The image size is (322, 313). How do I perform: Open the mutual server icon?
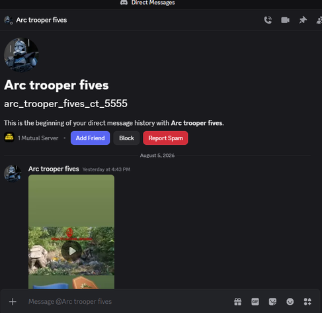[9, 138]
